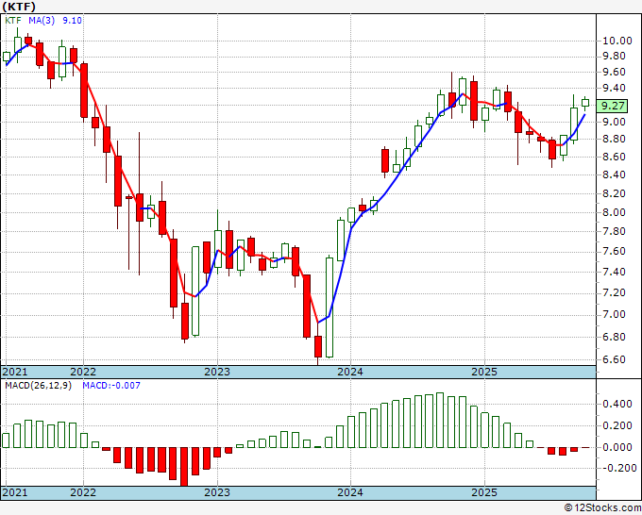This screenshot has height=515, width=642.
Task: Click 2025 on the price chart timeline
Action: (484, 372)
